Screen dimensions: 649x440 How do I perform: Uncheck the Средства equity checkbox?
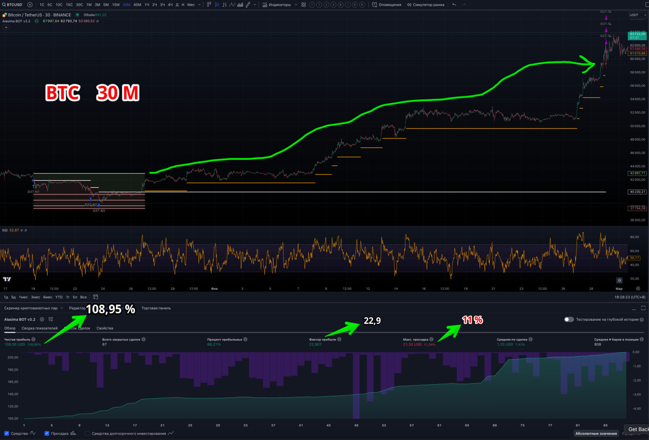click(x=7, y=433)
